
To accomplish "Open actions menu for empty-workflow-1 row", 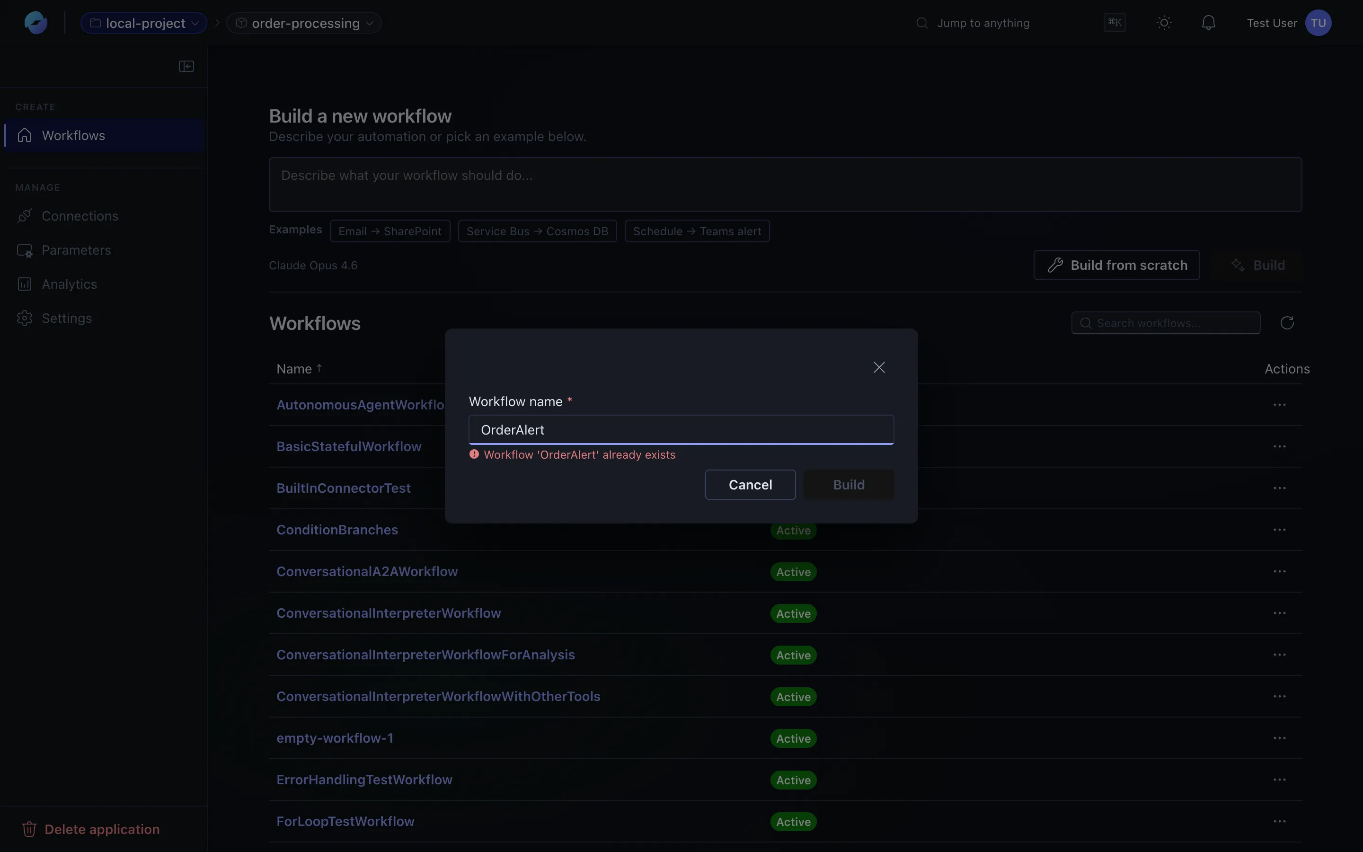I will (x=1280, y=738).
